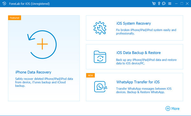Image resolution: width=191 pixels, height=116 pixels.
Task: Click the iOS Data Backup folder icon
Action: [x=100, y=57]
